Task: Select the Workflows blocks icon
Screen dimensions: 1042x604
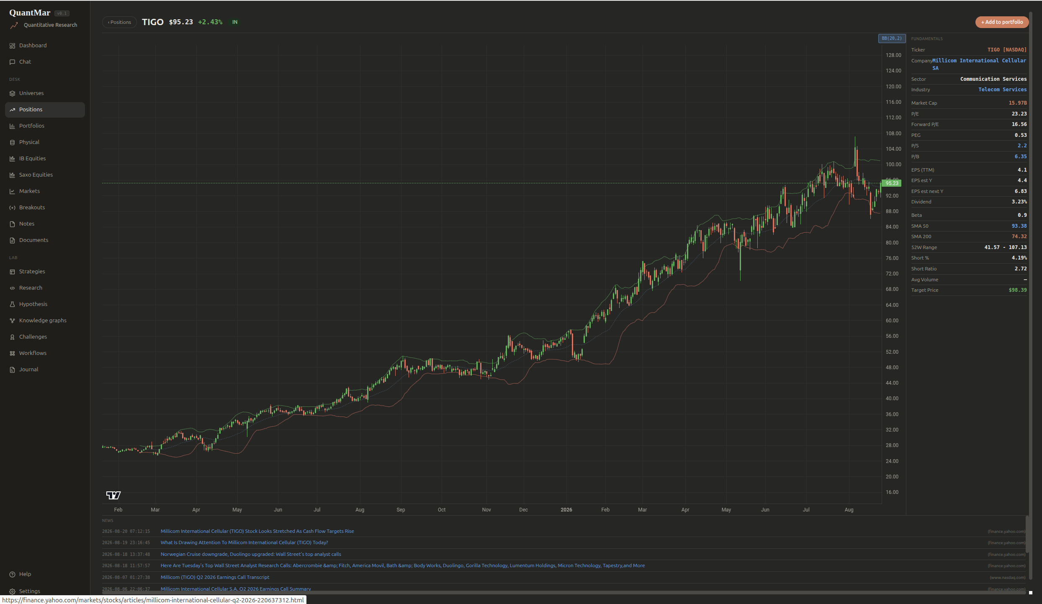Action: point(12,353)
